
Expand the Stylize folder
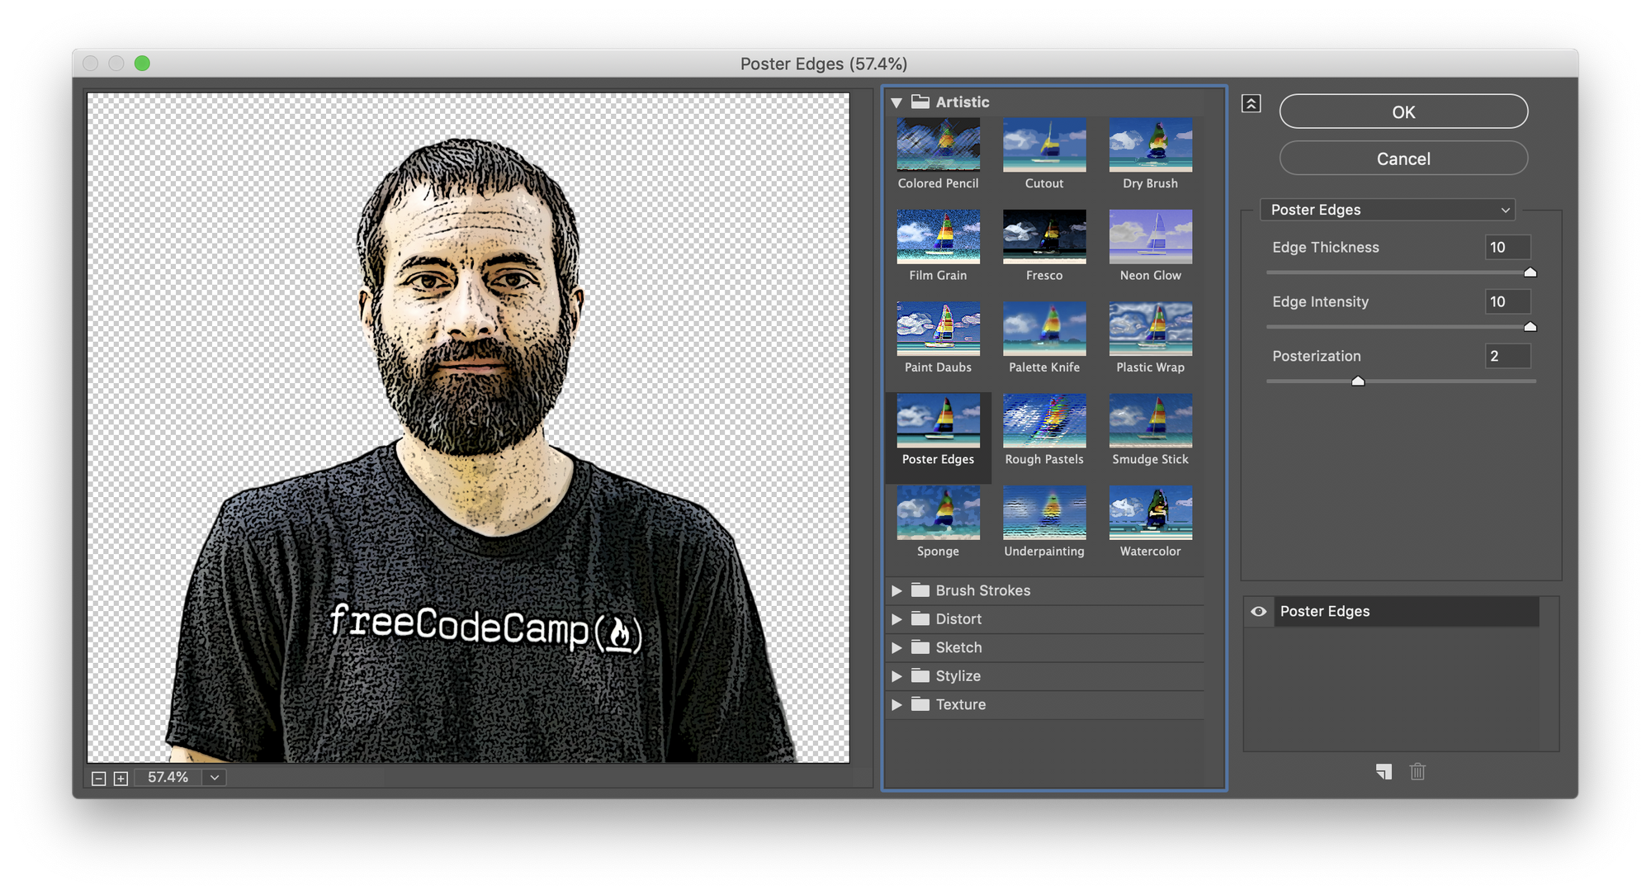click(x=896, y=676)
